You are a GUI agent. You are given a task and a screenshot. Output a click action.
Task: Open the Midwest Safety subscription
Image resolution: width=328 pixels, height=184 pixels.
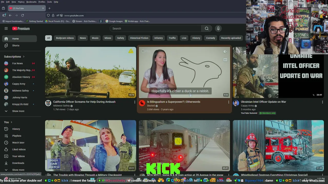pyautogui.click(x=19, y=91)
